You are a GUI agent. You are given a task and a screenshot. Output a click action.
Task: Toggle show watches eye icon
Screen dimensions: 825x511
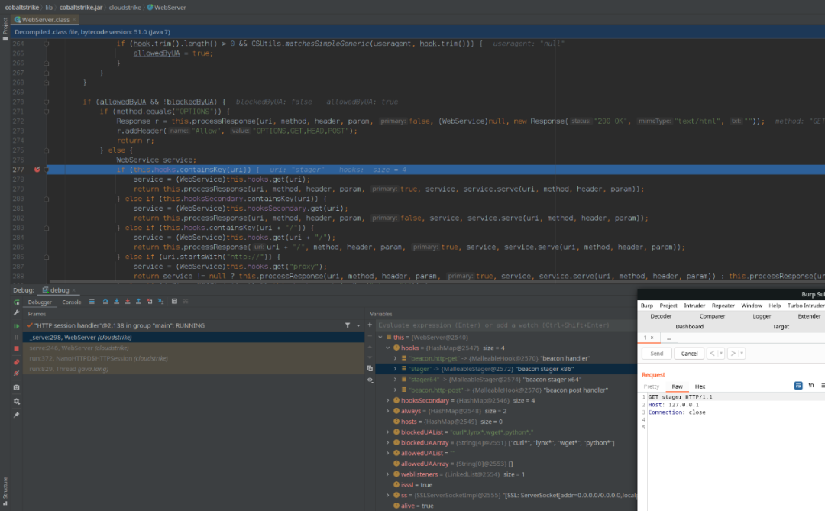pyautogui.click(x=370, y=380)
